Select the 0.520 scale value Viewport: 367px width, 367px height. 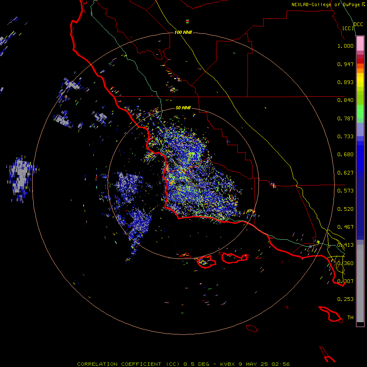click(345, 209)
